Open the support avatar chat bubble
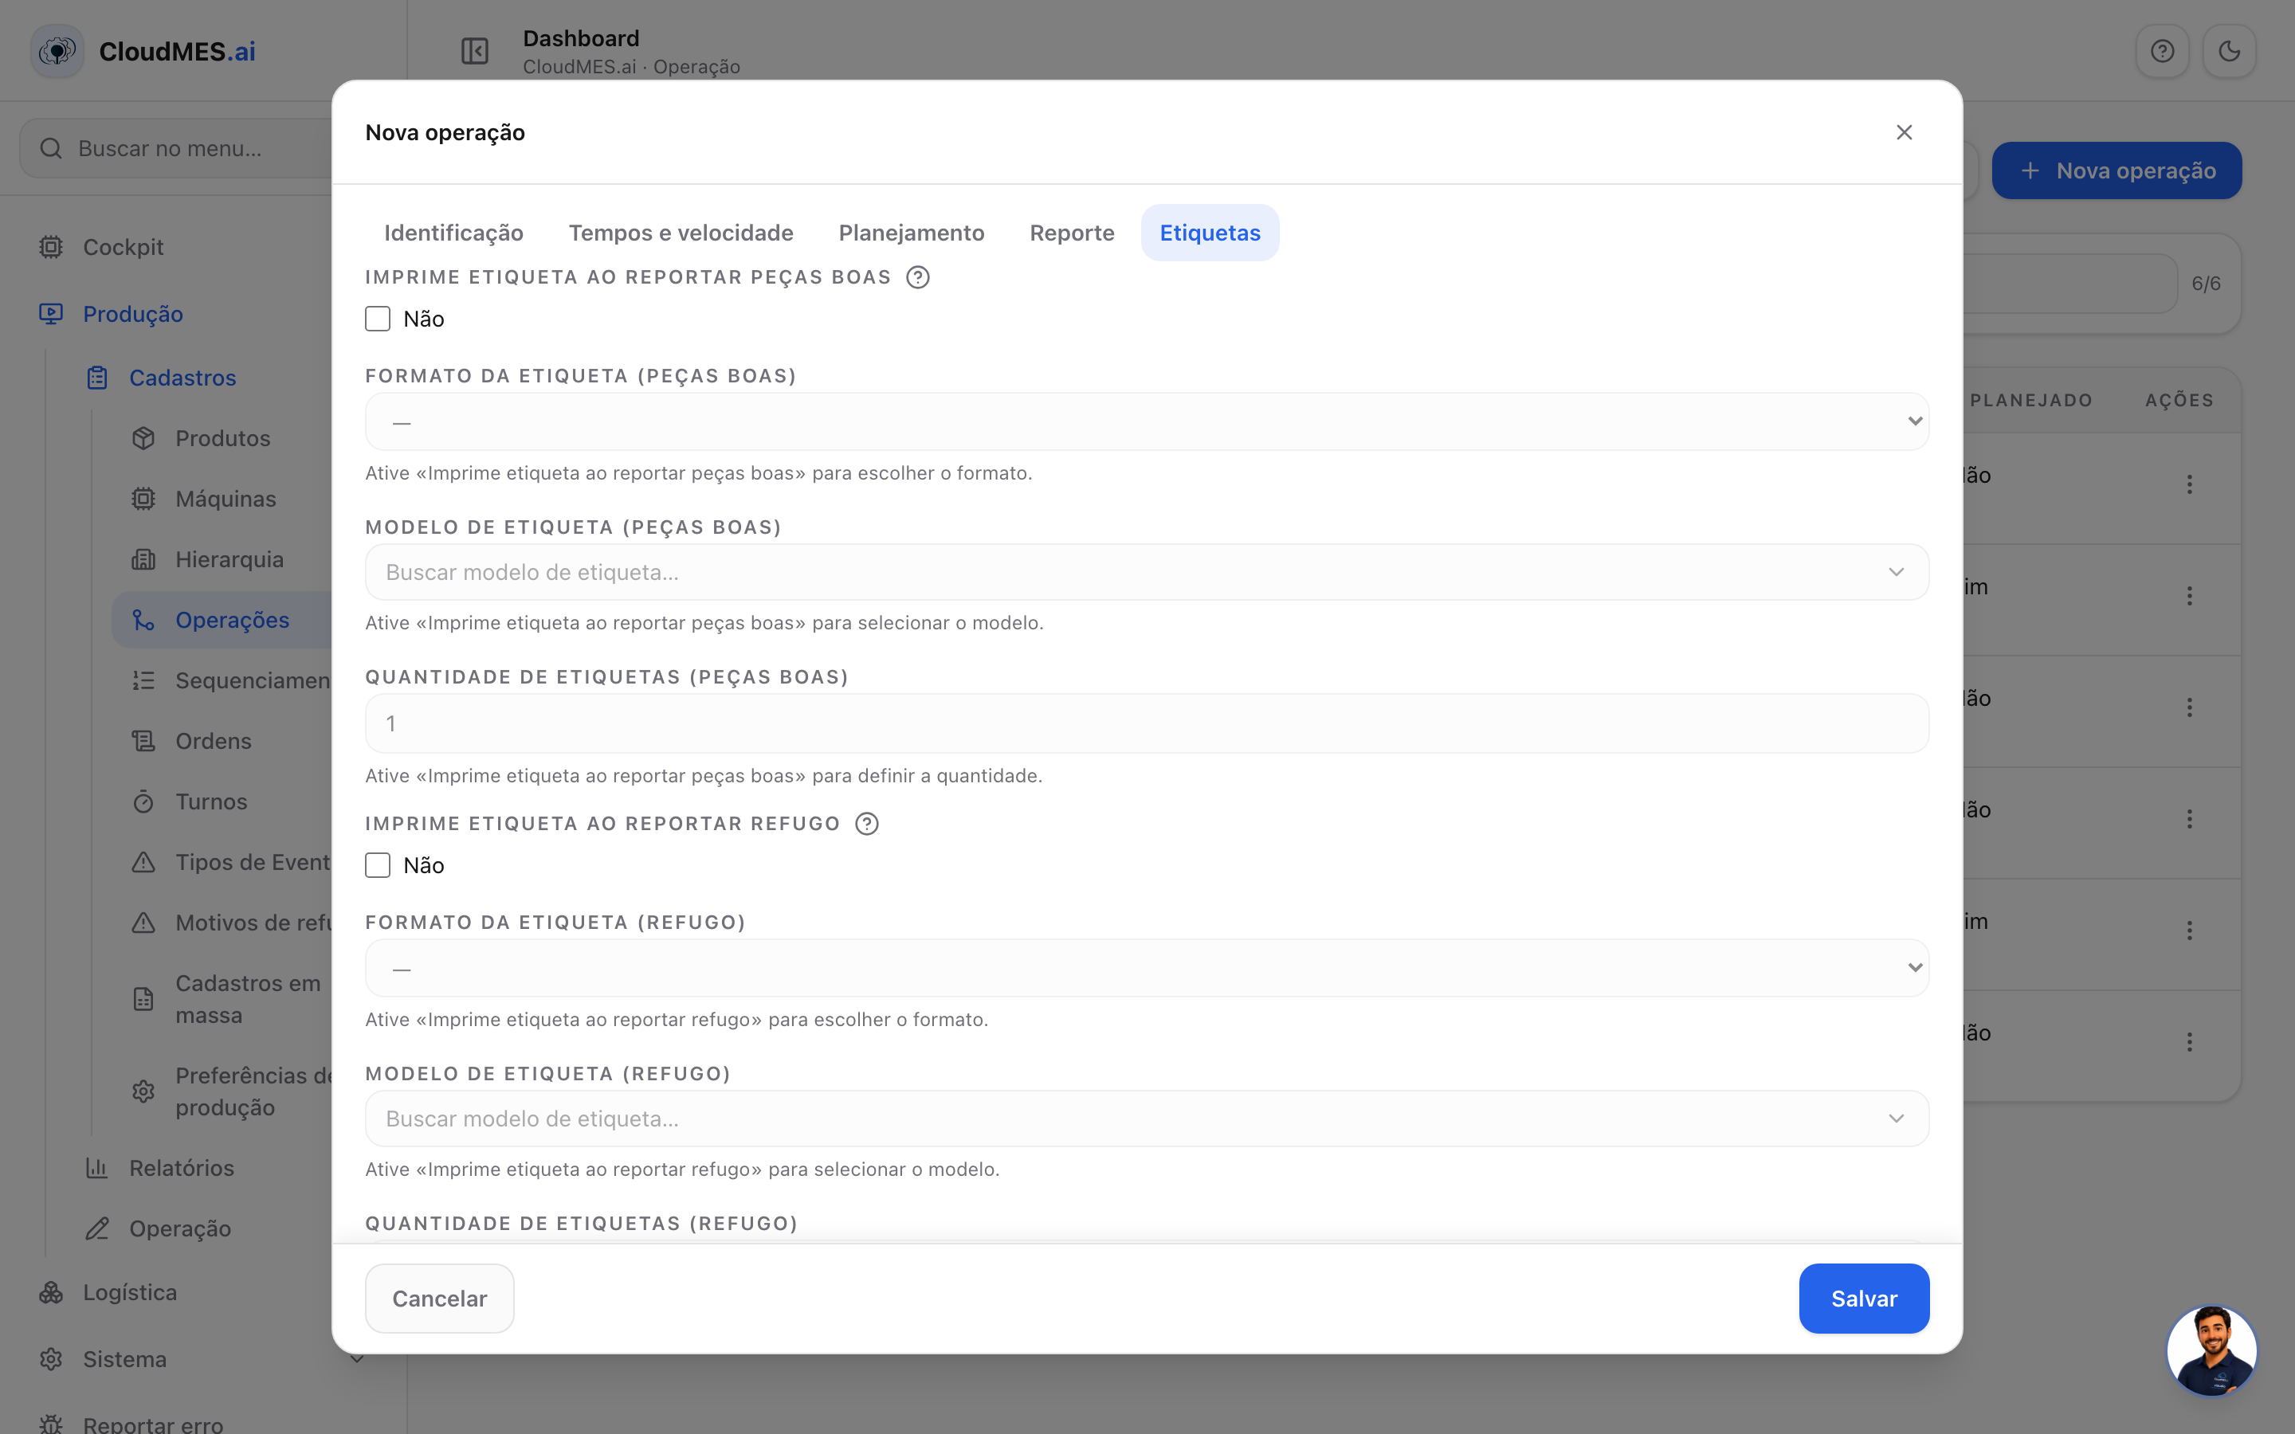 coord(2211,1350)
